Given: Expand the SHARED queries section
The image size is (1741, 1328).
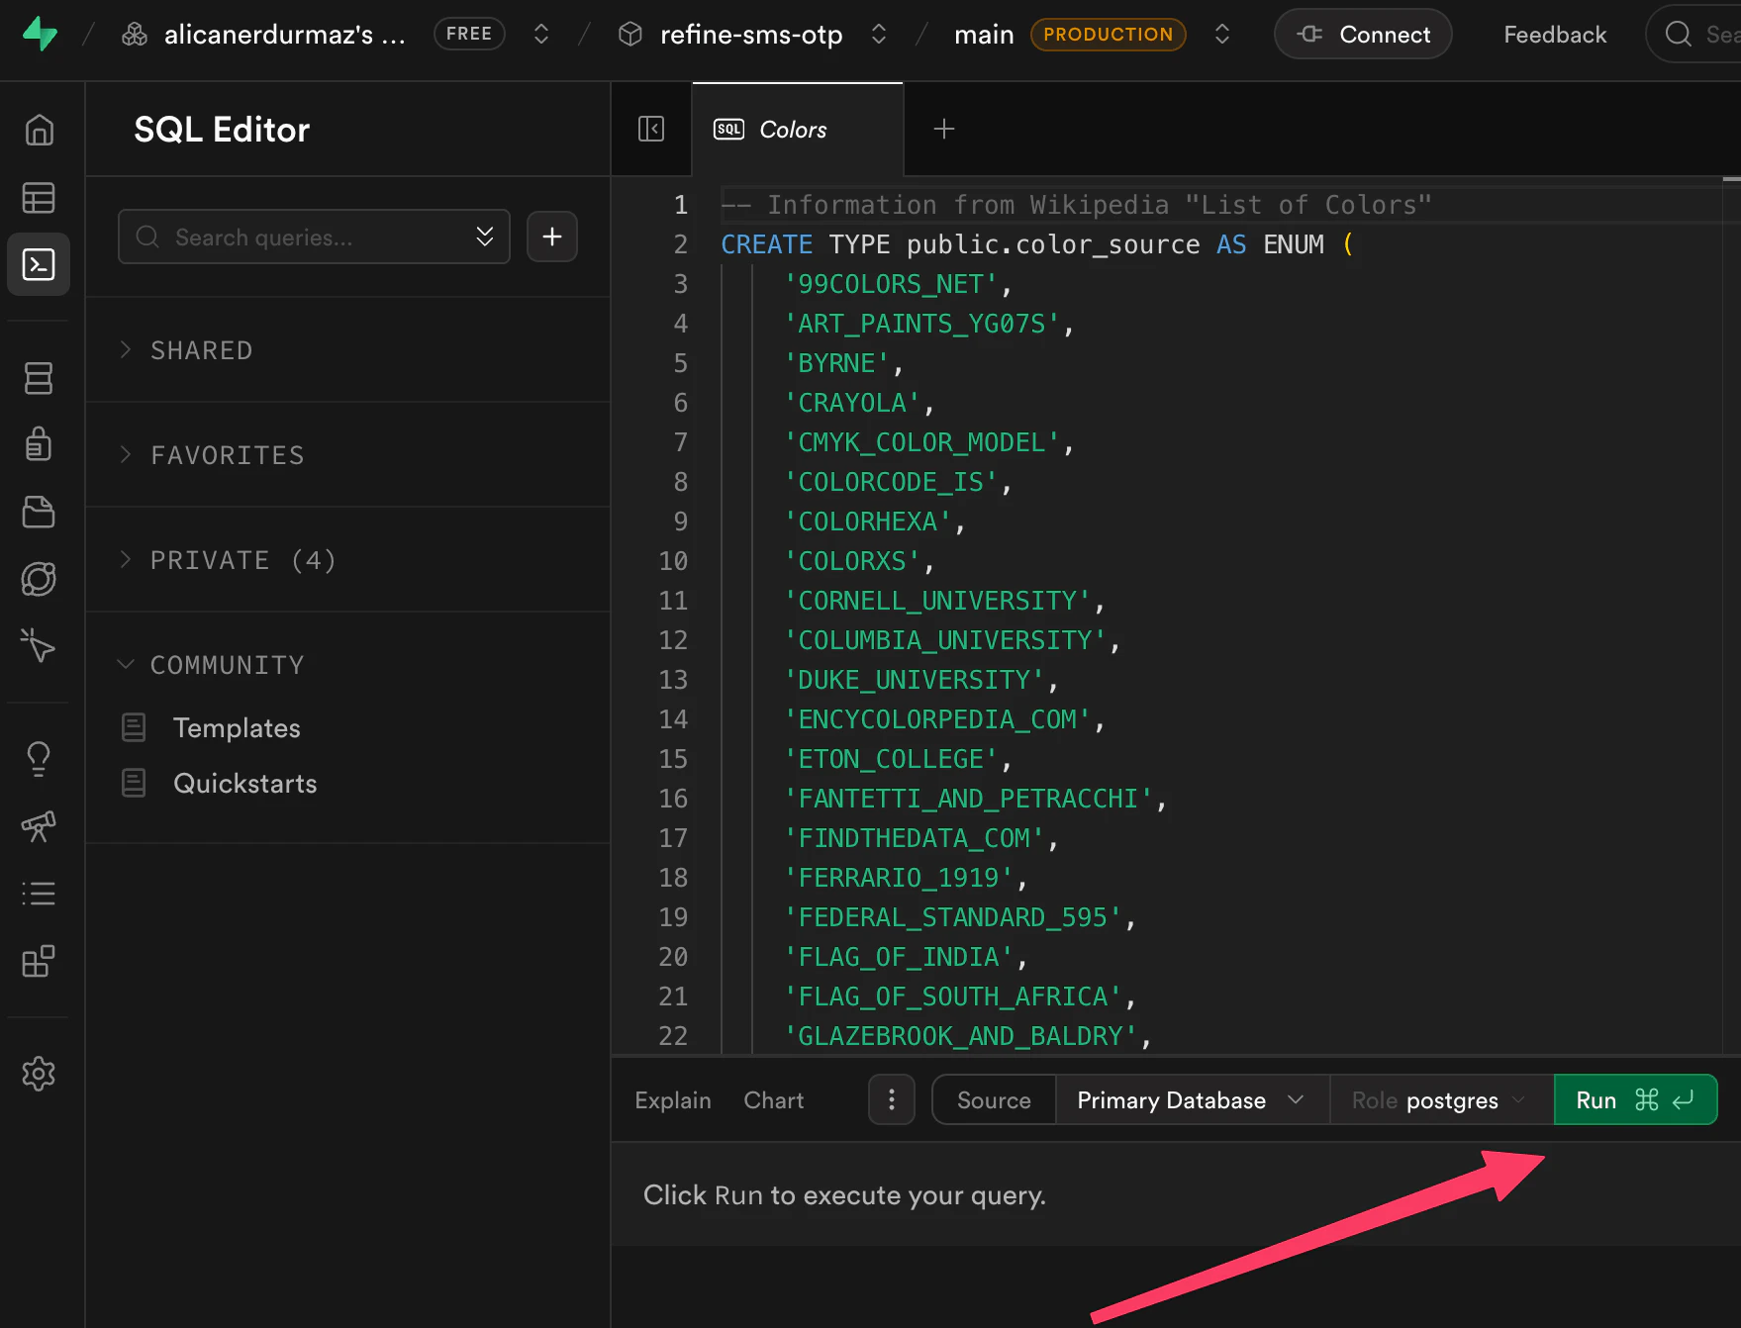Looking at the screenshot, I should 201,350.
